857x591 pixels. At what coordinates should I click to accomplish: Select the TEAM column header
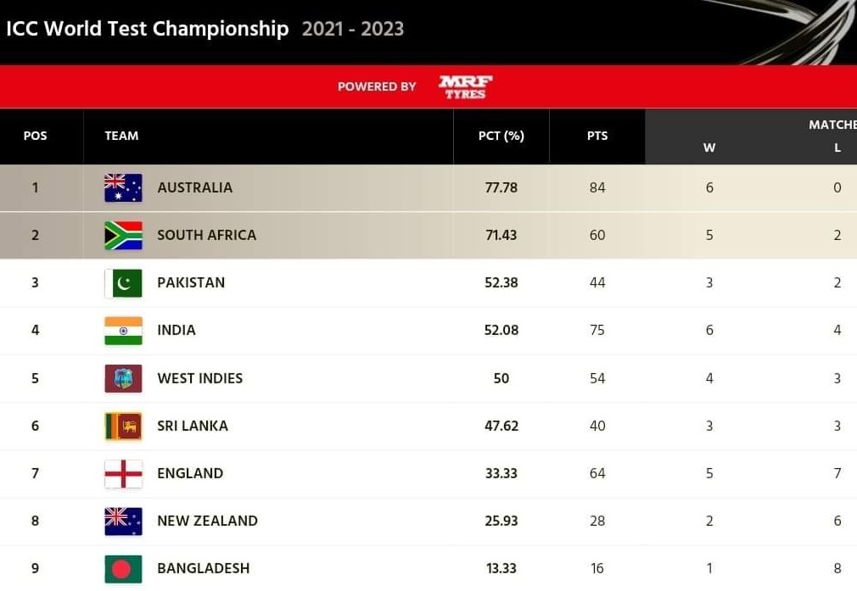[121, 136]
